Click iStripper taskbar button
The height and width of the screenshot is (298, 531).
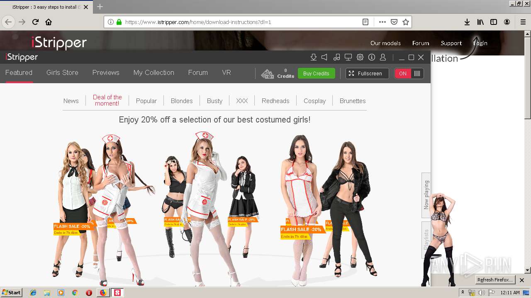[117, 293]
